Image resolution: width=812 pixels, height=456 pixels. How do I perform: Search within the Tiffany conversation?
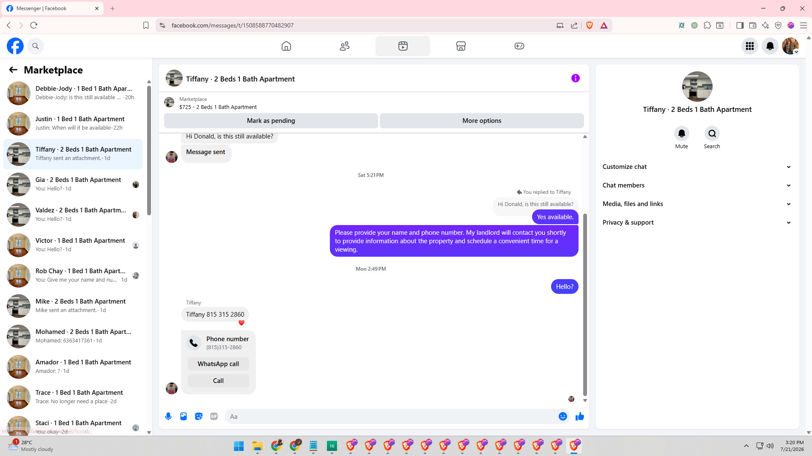point(712,134)
